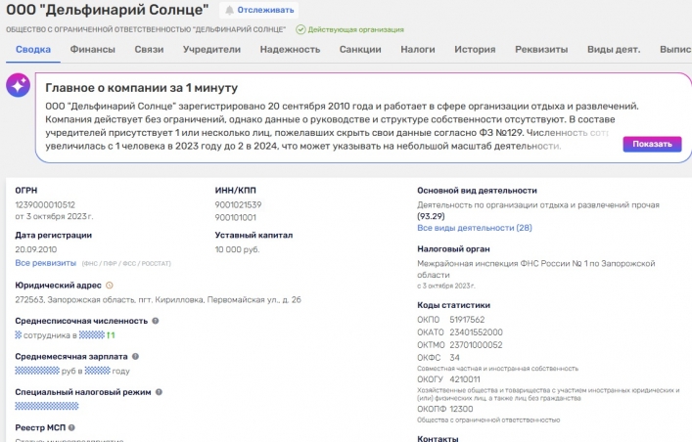The image size is (692, 442).
Task: Open the Виды деят. tab
Action: [614, 49]
